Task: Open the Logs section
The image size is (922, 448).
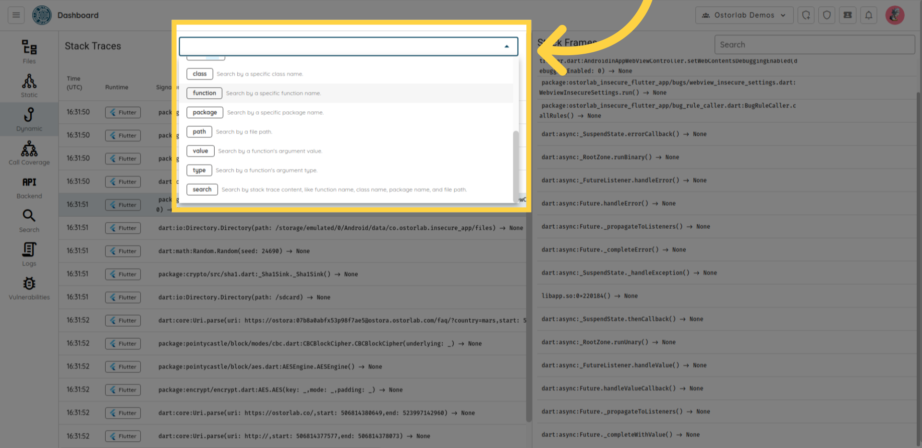Action: 29,254
